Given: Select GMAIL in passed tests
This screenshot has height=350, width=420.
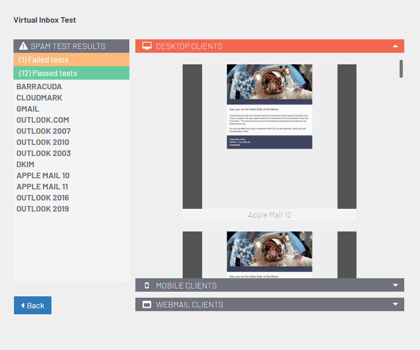Looking at the screenshot, I should (x=28, y=109).
